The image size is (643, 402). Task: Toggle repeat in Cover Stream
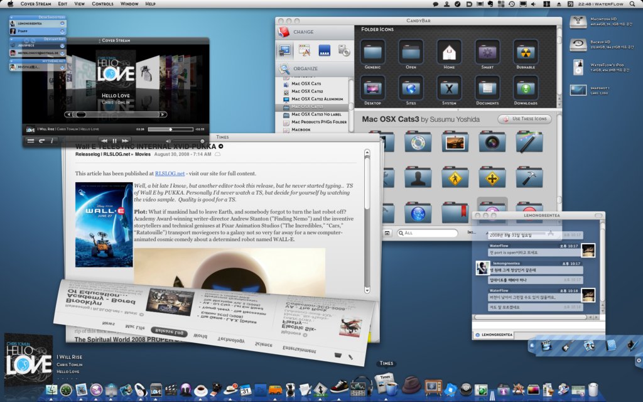coord(41,141)
